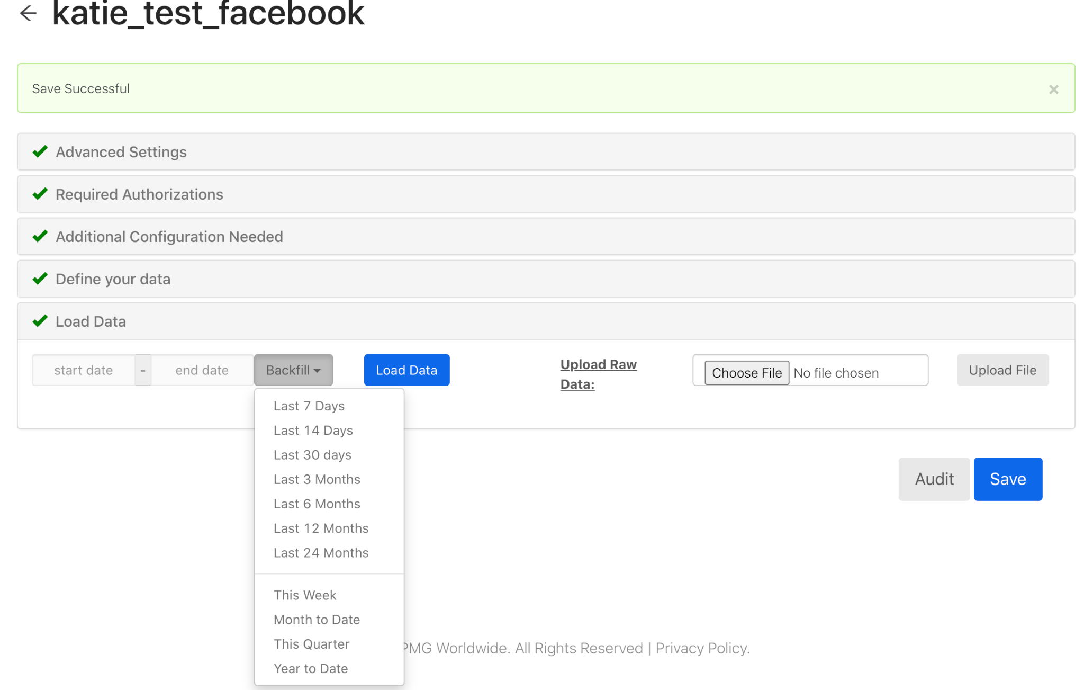This screenshot has width=1084, height=690.
Task: Select Year to Date option
Action: (311, 668)
